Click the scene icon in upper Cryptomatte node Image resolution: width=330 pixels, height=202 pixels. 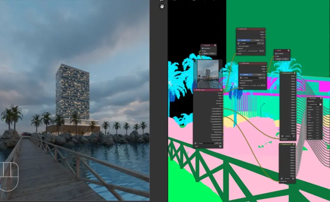pos(239,43)
